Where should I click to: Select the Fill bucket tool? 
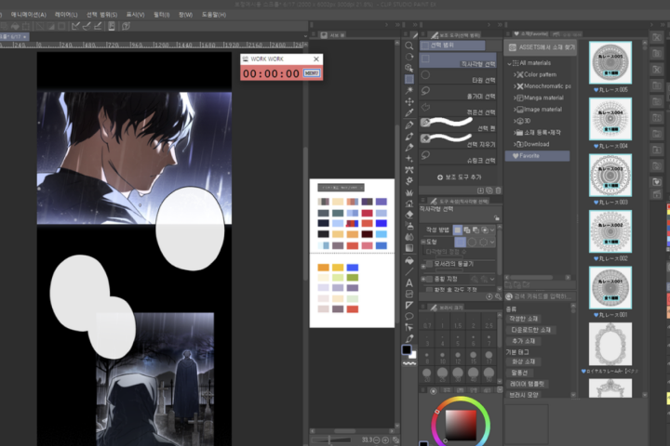coord(409,260)
